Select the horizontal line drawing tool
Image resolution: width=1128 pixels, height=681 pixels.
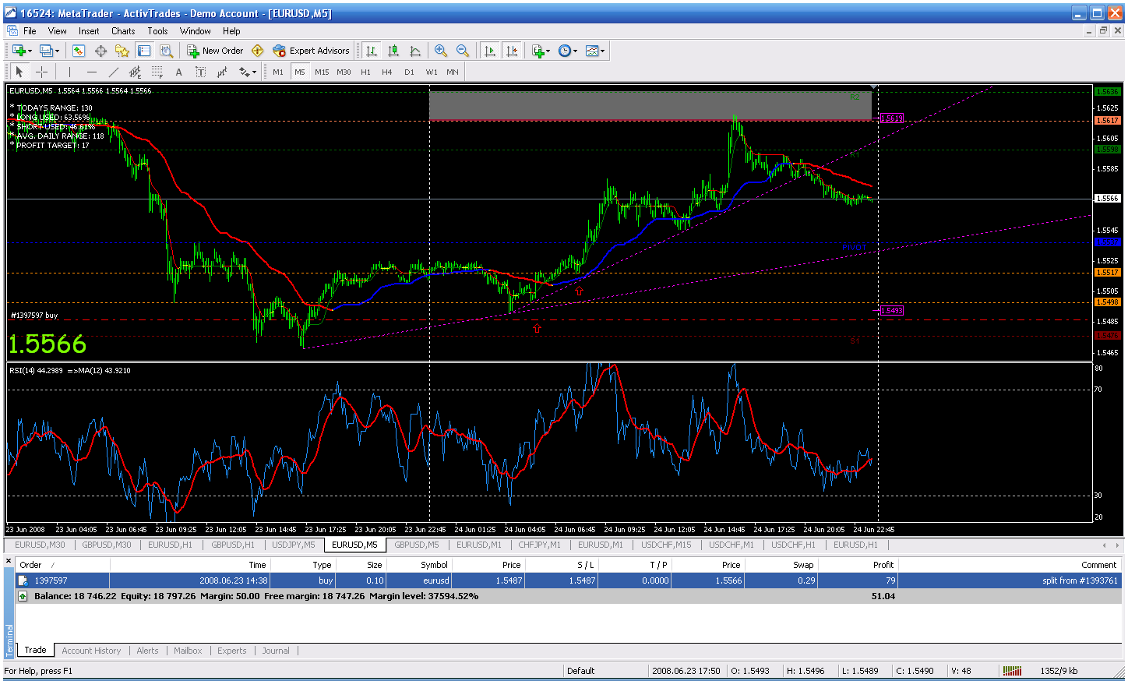(x=91, y=72)
